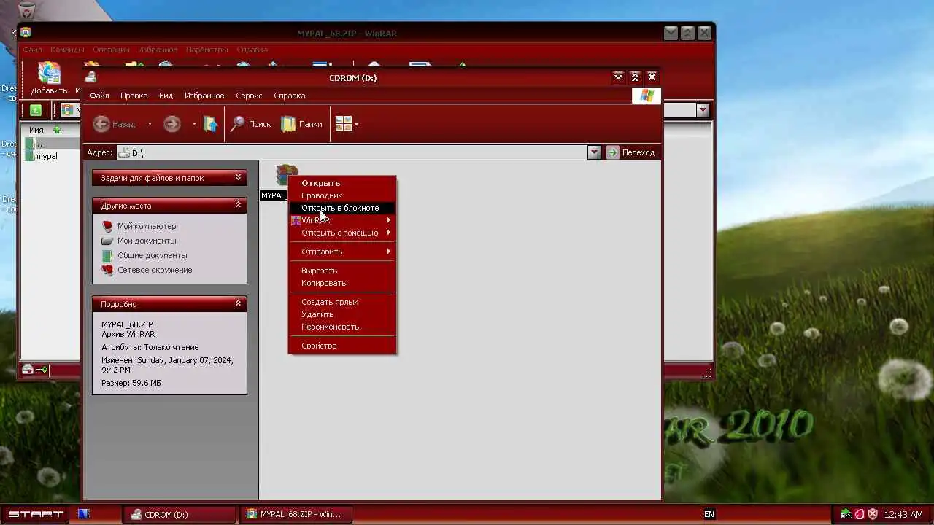This screenshot has height=525, width=934.
Task: Choose Проводник in the context menu
Action: click(342, 195)
